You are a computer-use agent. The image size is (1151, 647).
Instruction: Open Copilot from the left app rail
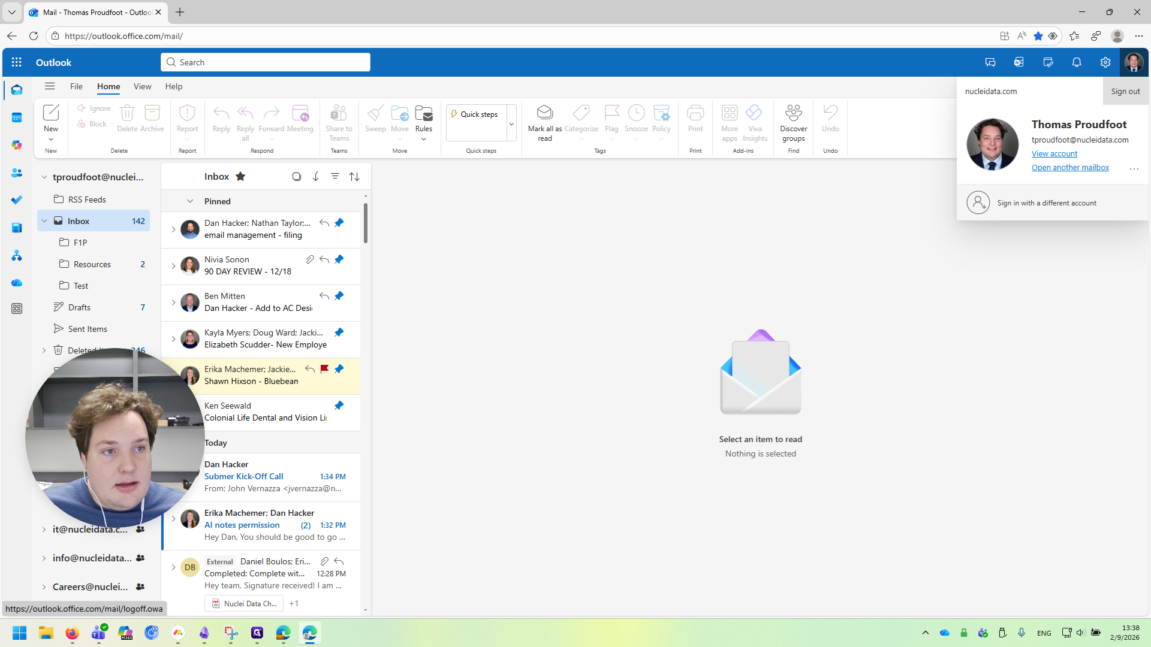(x=17, y=145)
